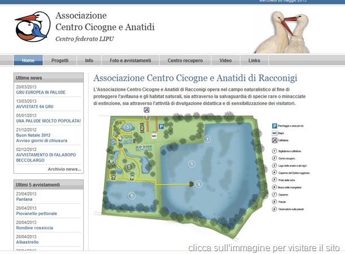Open the Albastrello sighting
Viewport: 345px width, 254px height.
pos(27,242)
